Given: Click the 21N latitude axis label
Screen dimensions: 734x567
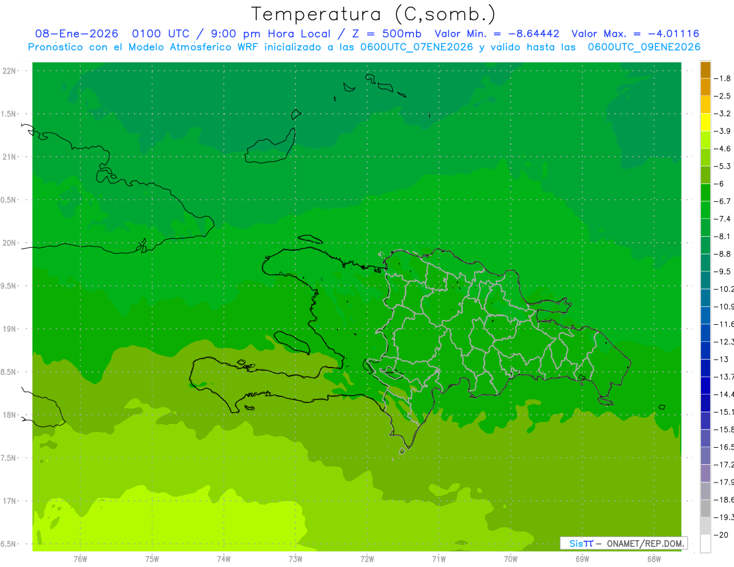Looking at the screenshot, I should click(x=9, y=157).
